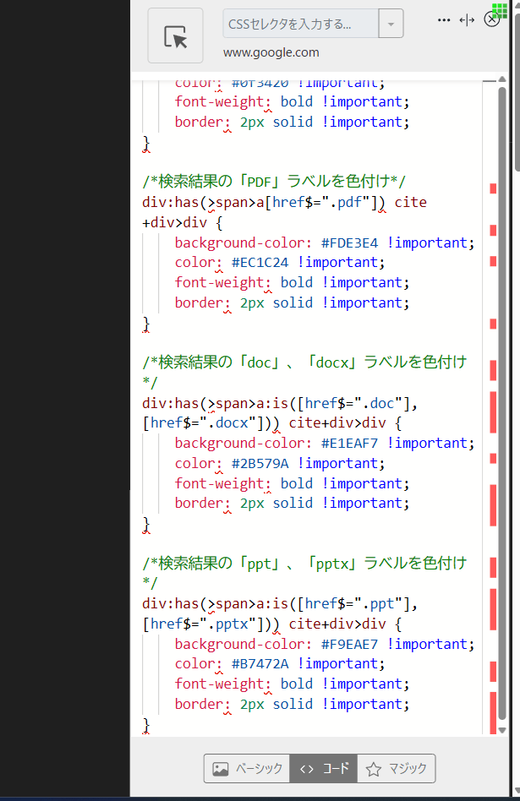Click the selector line containing href$=".ppt"

coord(280,604)
